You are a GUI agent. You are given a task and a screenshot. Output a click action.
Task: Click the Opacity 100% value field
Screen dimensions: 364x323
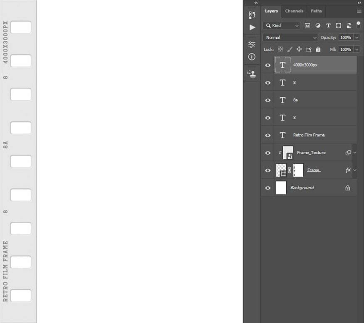(x=346, y=37)
